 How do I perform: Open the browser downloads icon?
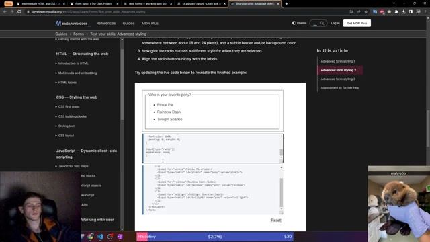coord(403,12)
